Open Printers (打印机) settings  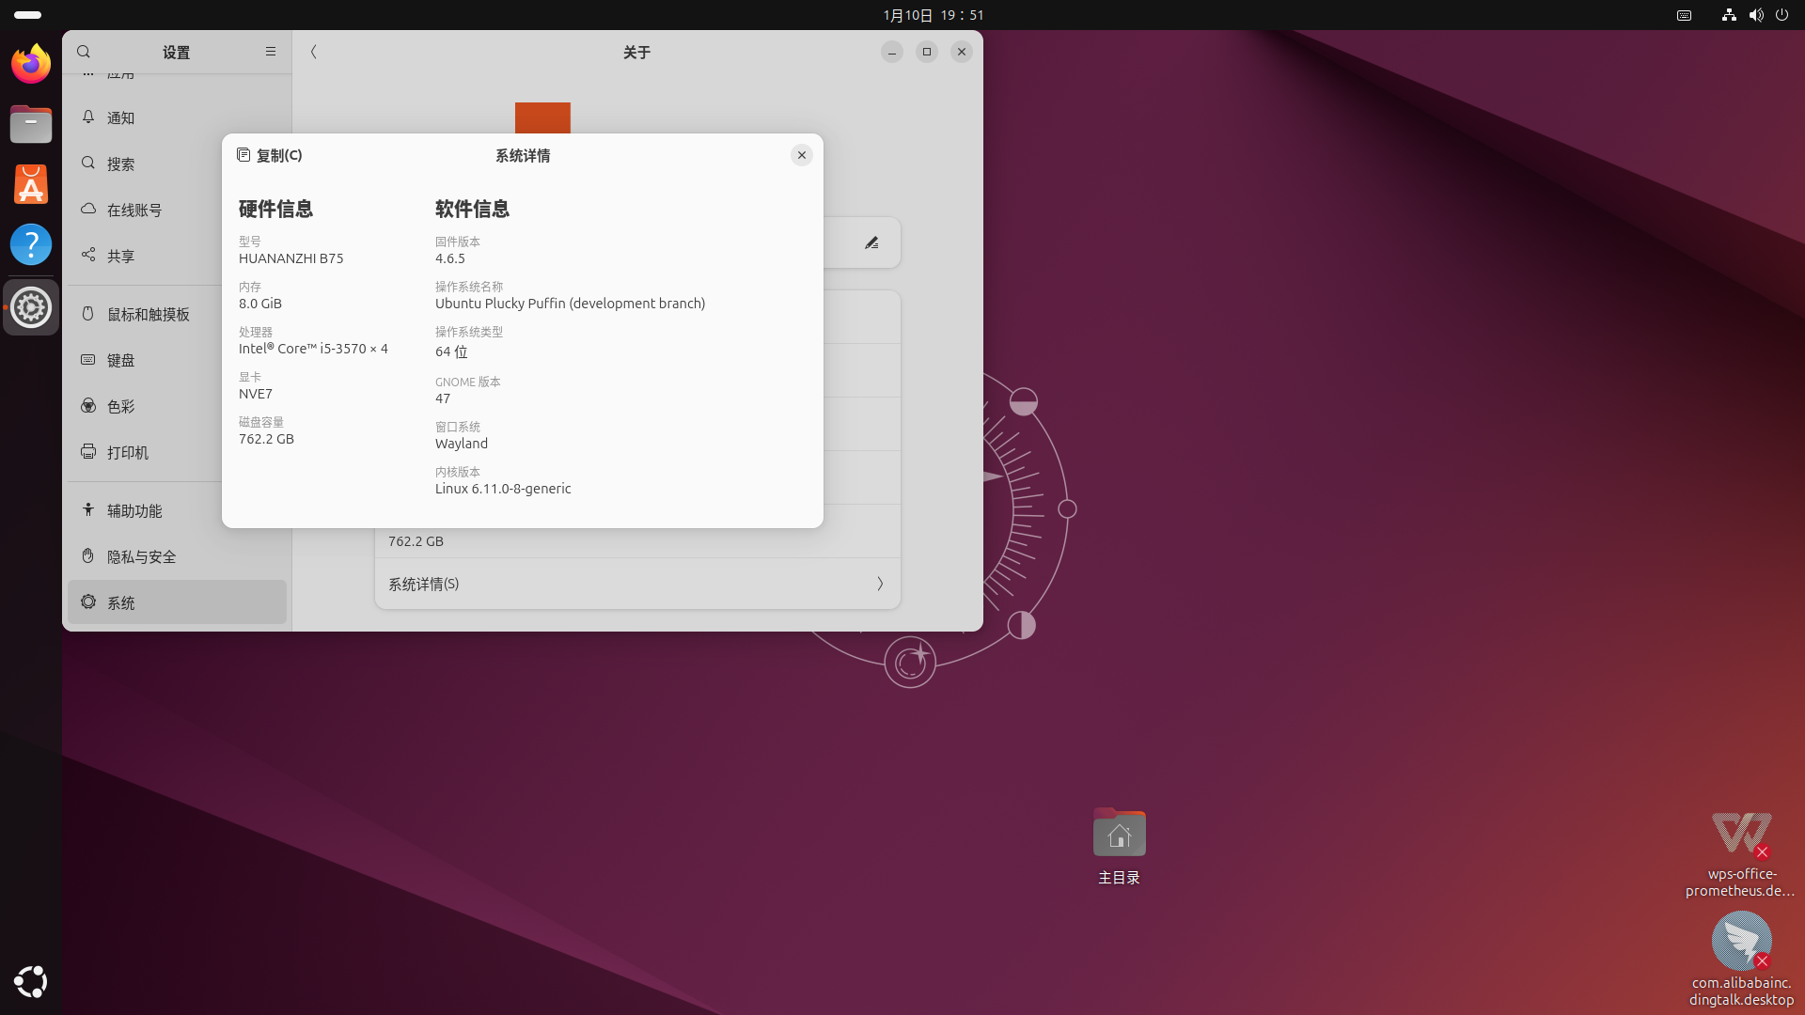coord(127,452)
